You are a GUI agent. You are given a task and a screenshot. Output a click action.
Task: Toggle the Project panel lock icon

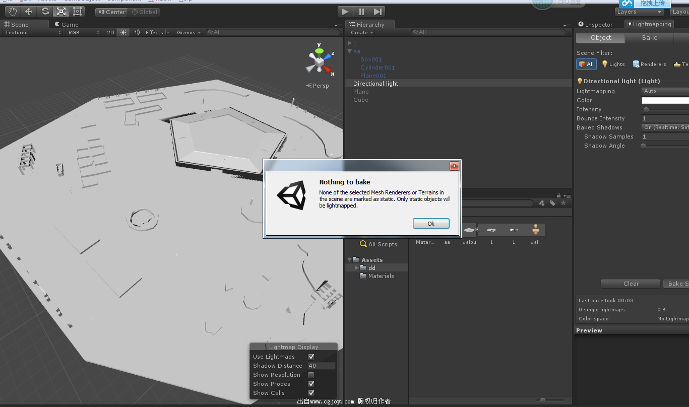click(558, 195)
